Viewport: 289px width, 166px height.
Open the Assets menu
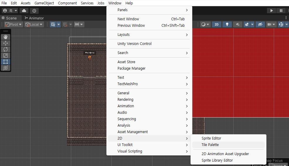point(25,3)
